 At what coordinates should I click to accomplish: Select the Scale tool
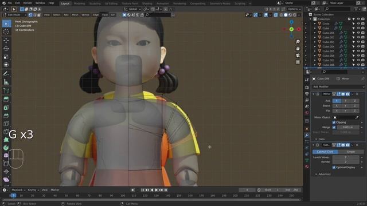(6, 57)
